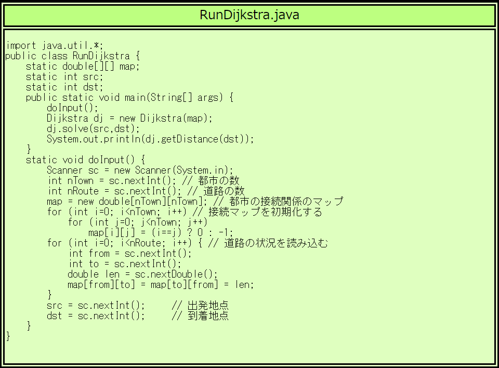
Task: Click the new Dijkstra(map) line
Action: tap(130, 118)
